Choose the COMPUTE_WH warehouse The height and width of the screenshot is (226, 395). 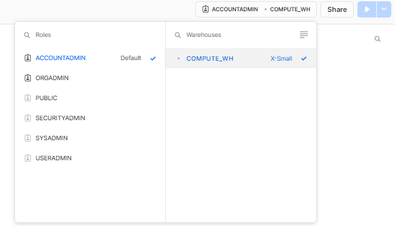pyautogui.click(x=241, y=58)
